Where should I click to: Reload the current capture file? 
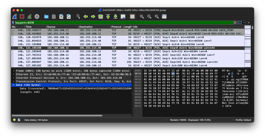tap(69, 16)
